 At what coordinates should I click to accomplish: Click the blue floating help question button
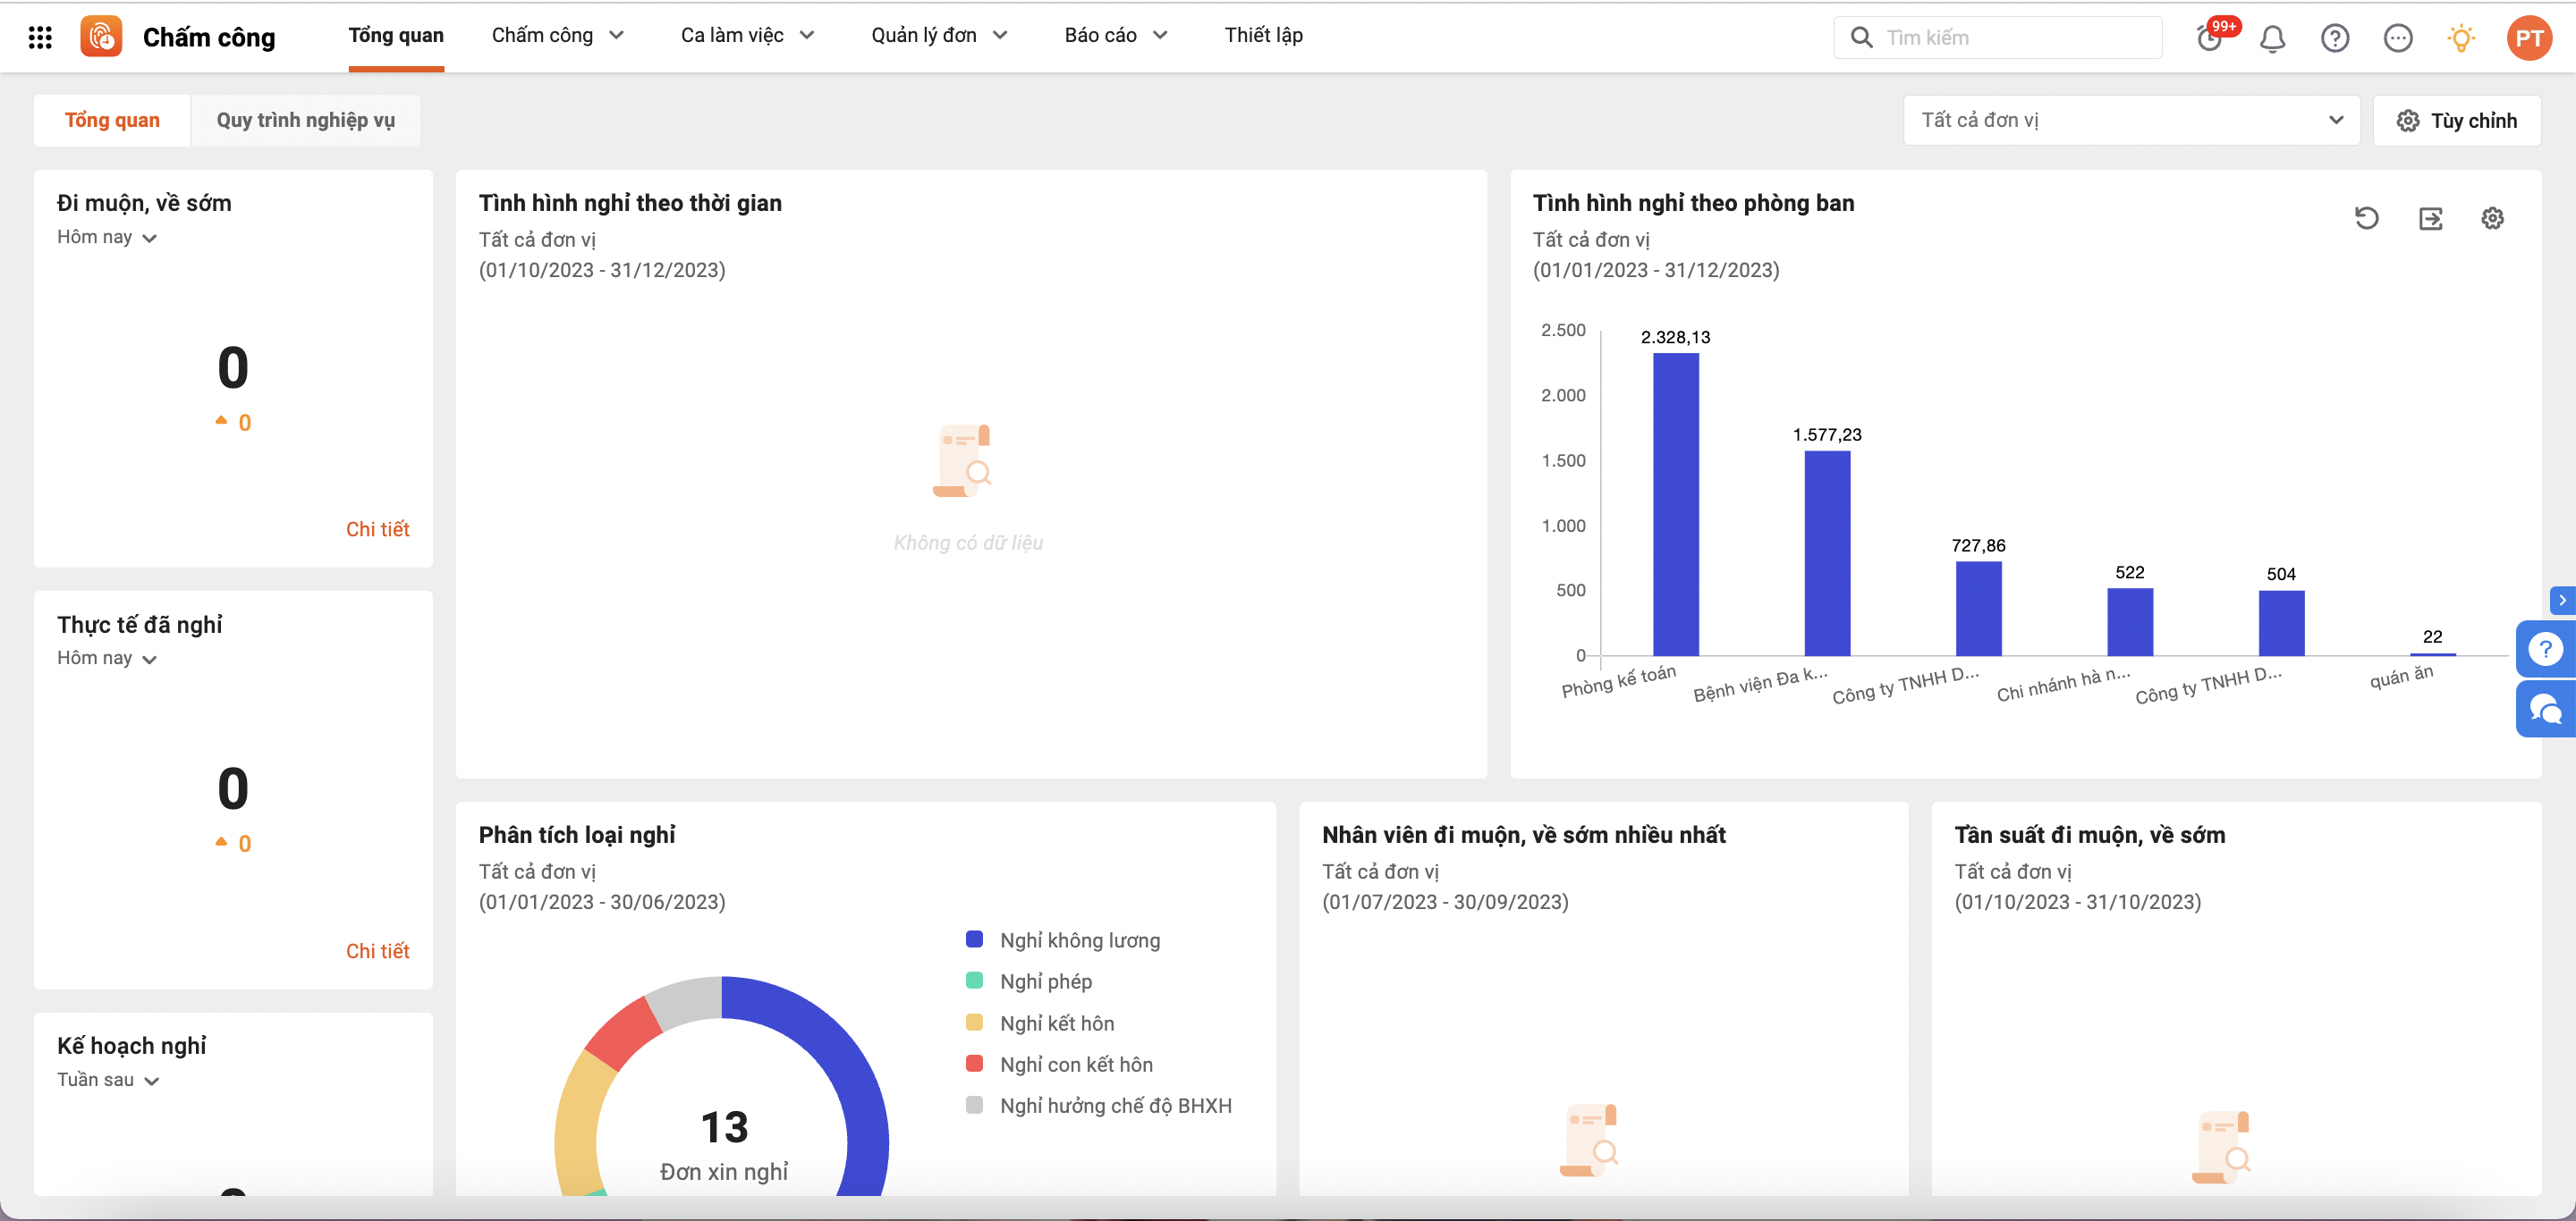(2546, 650)
